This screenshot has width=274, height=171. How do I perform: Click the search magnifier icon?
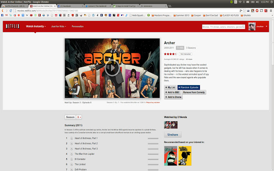[x=243, y=27]
